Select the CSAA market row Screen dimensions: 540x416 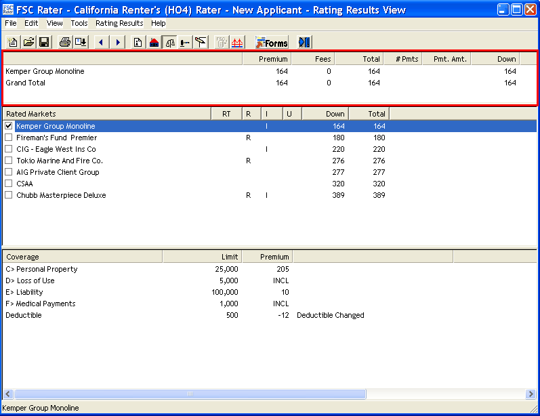pyautogui.click(x=270, y=184)
